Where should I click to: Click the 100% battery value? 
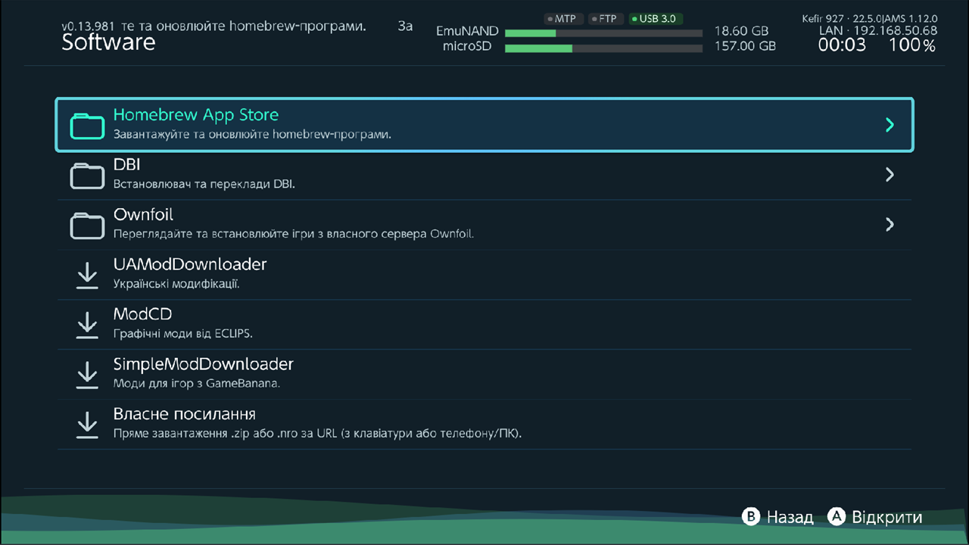coord(912,45)
